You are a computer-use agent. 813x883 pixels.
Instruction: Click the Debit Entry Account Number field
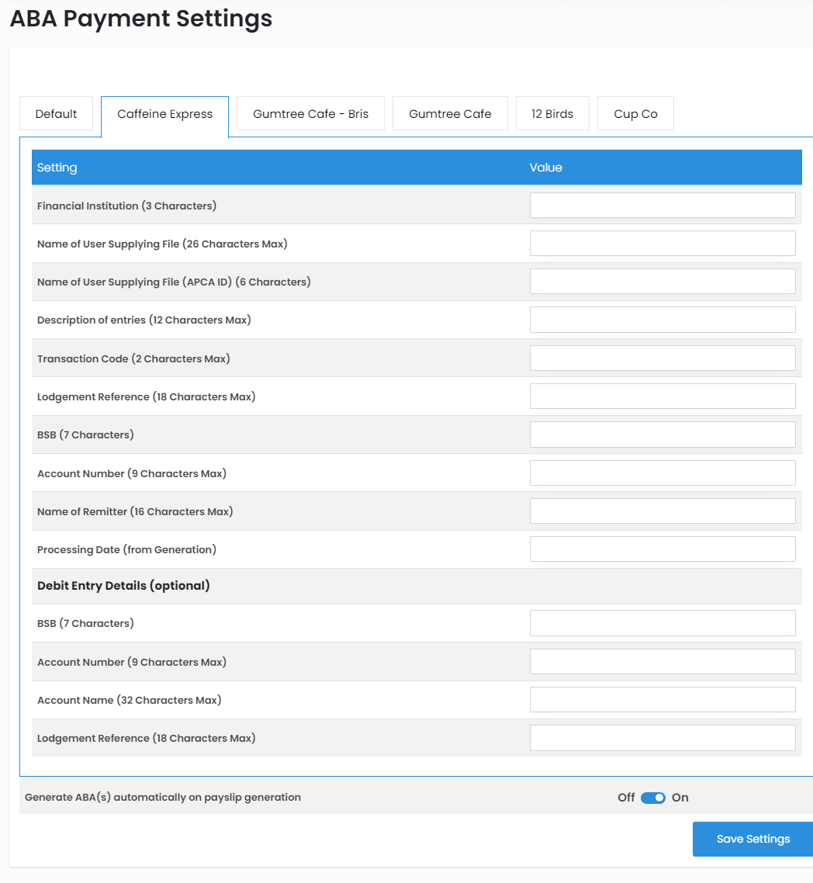tap(663, 662)
